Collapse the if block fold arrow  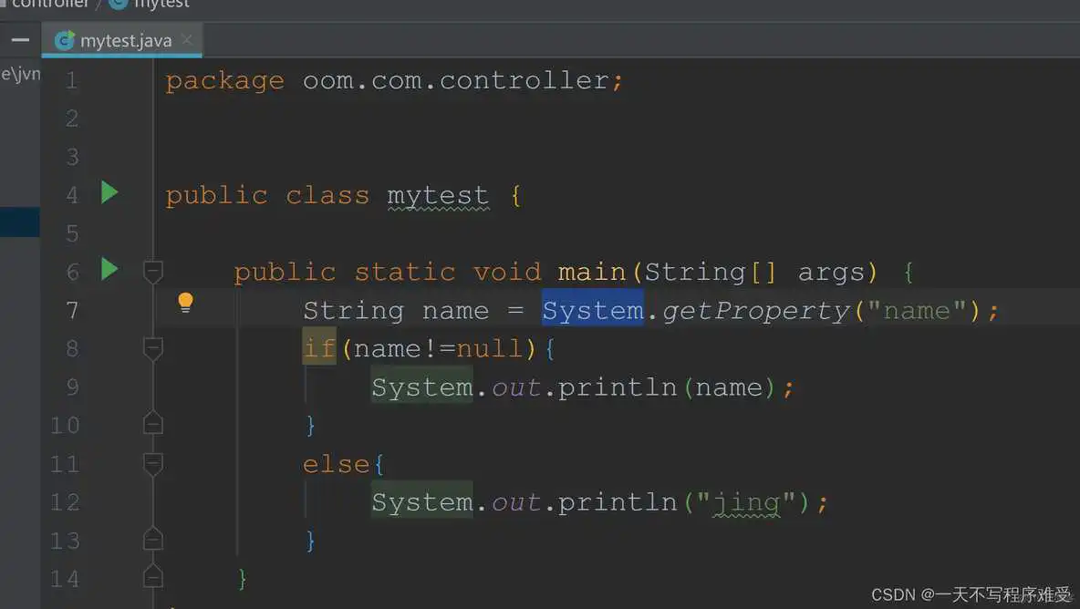152,348
